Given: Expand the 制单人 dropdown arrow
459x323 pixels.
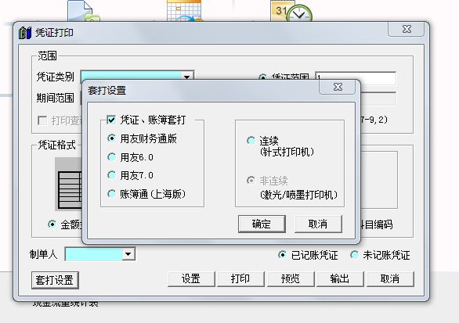Looking at the screenshot, I should click(128, 254).
